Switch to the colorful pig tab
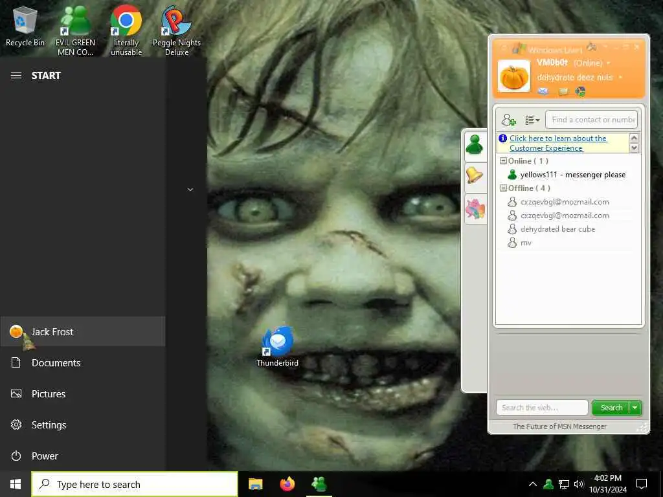The height and width of the screenshot is (497, 663). pyautogui.click(x=475, y=209)
